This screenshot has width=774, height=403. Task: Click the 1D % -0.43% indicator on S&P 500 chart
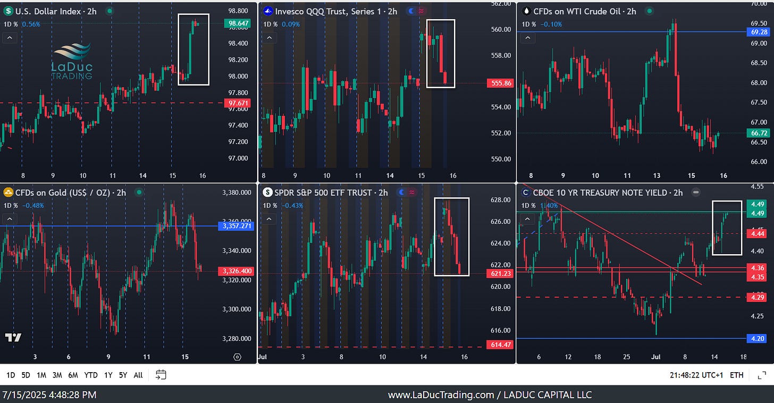tap(283, 205)
